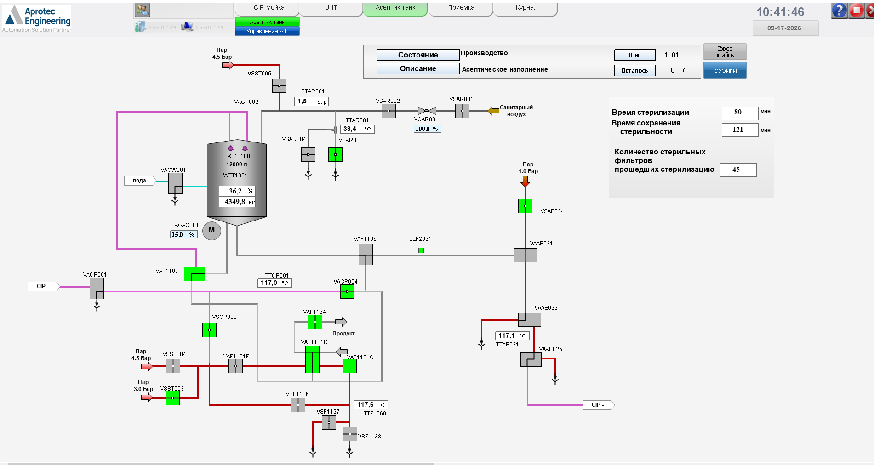Open Управление АТ screen
The width and height of the screenshot is (874, 465).
coord(267,31)
